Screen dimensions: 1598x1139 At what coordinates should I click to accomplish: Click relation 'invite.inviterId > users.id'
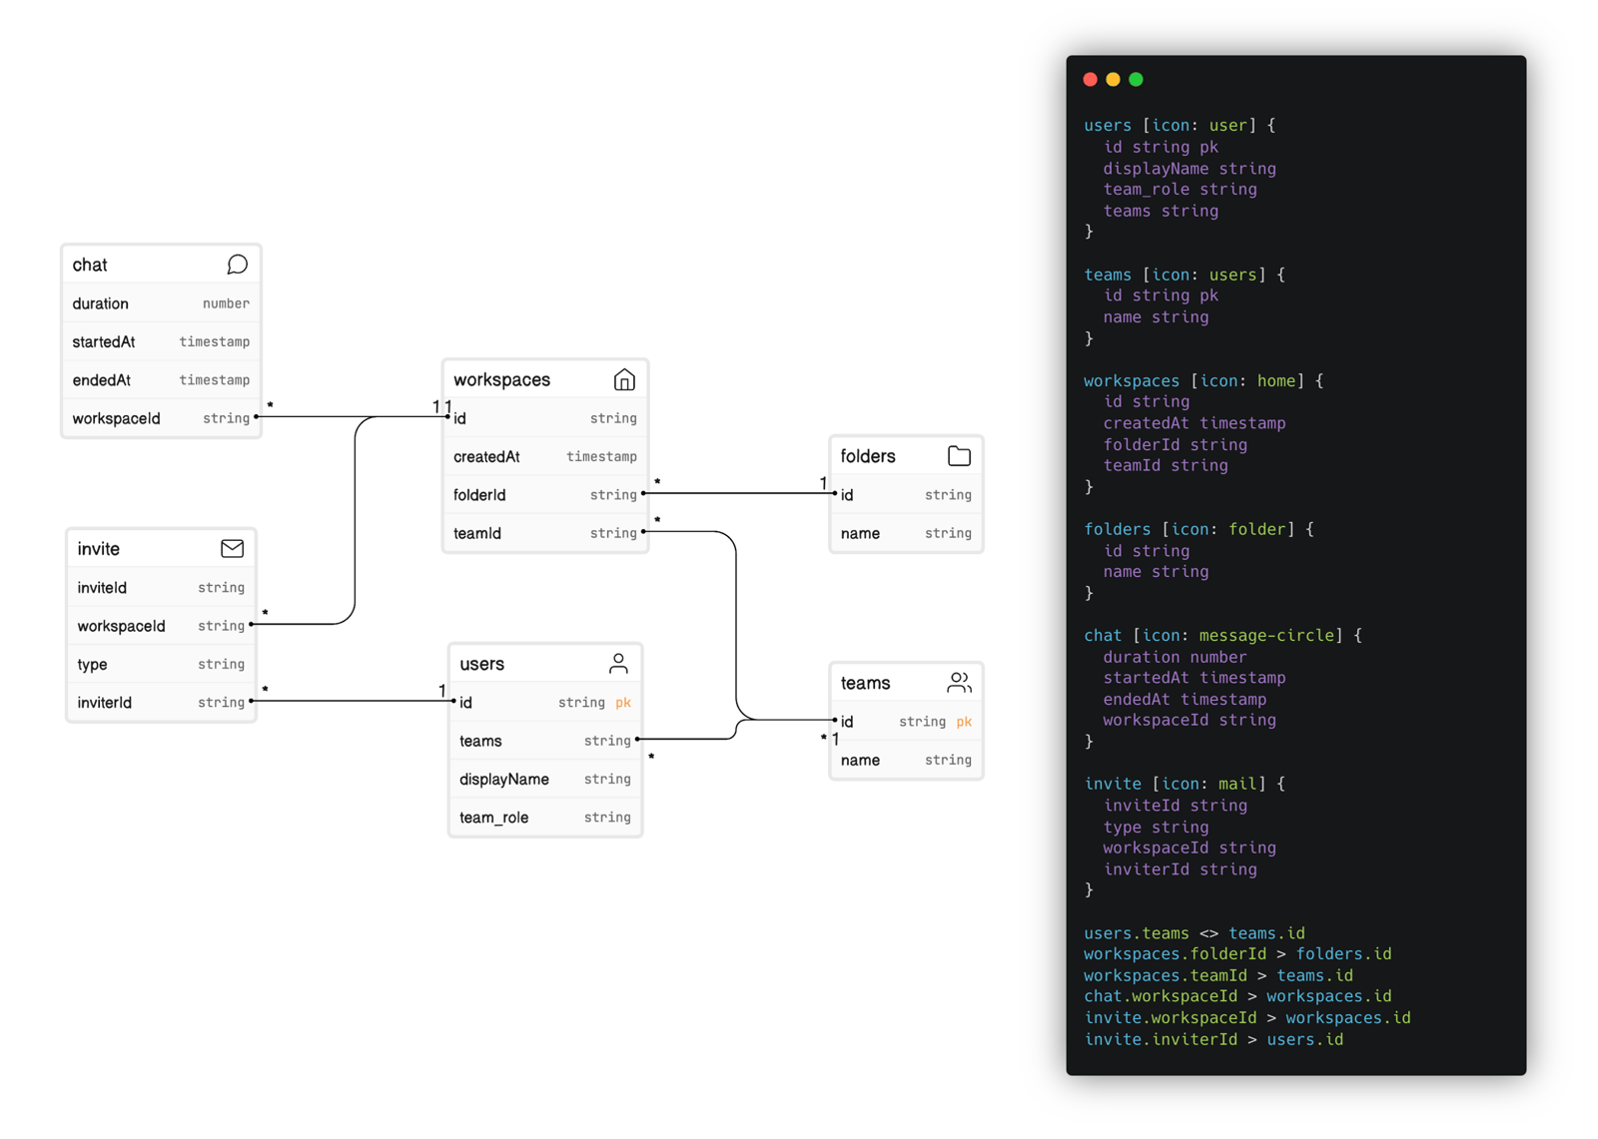click(x=1213, y=1039)
